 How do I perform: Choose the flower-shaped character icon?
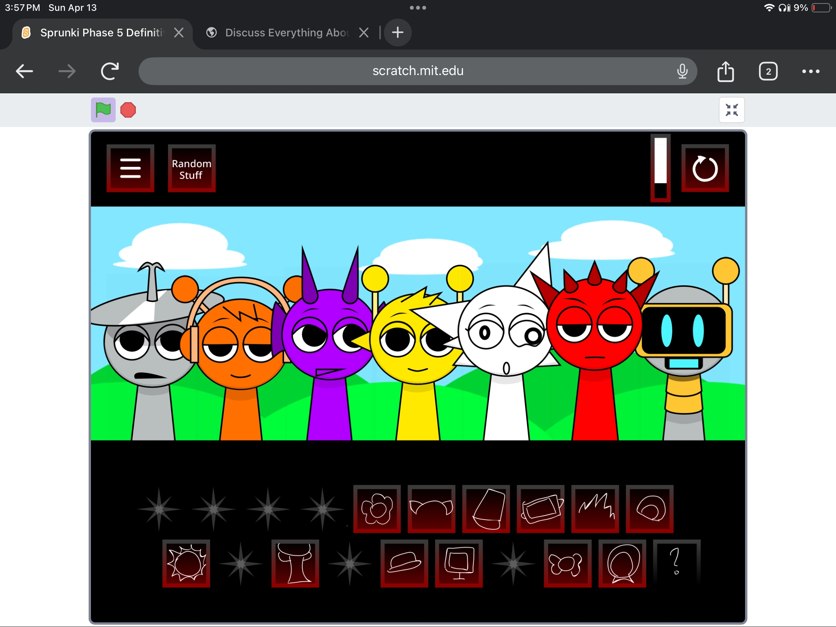[x=377, y=509]
